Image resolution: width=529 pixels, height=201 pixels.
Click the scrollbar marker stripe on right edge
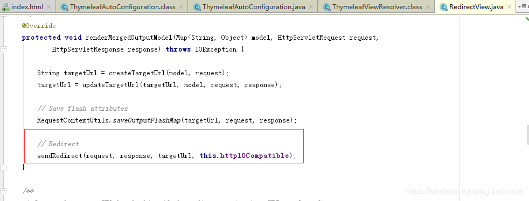527,134
